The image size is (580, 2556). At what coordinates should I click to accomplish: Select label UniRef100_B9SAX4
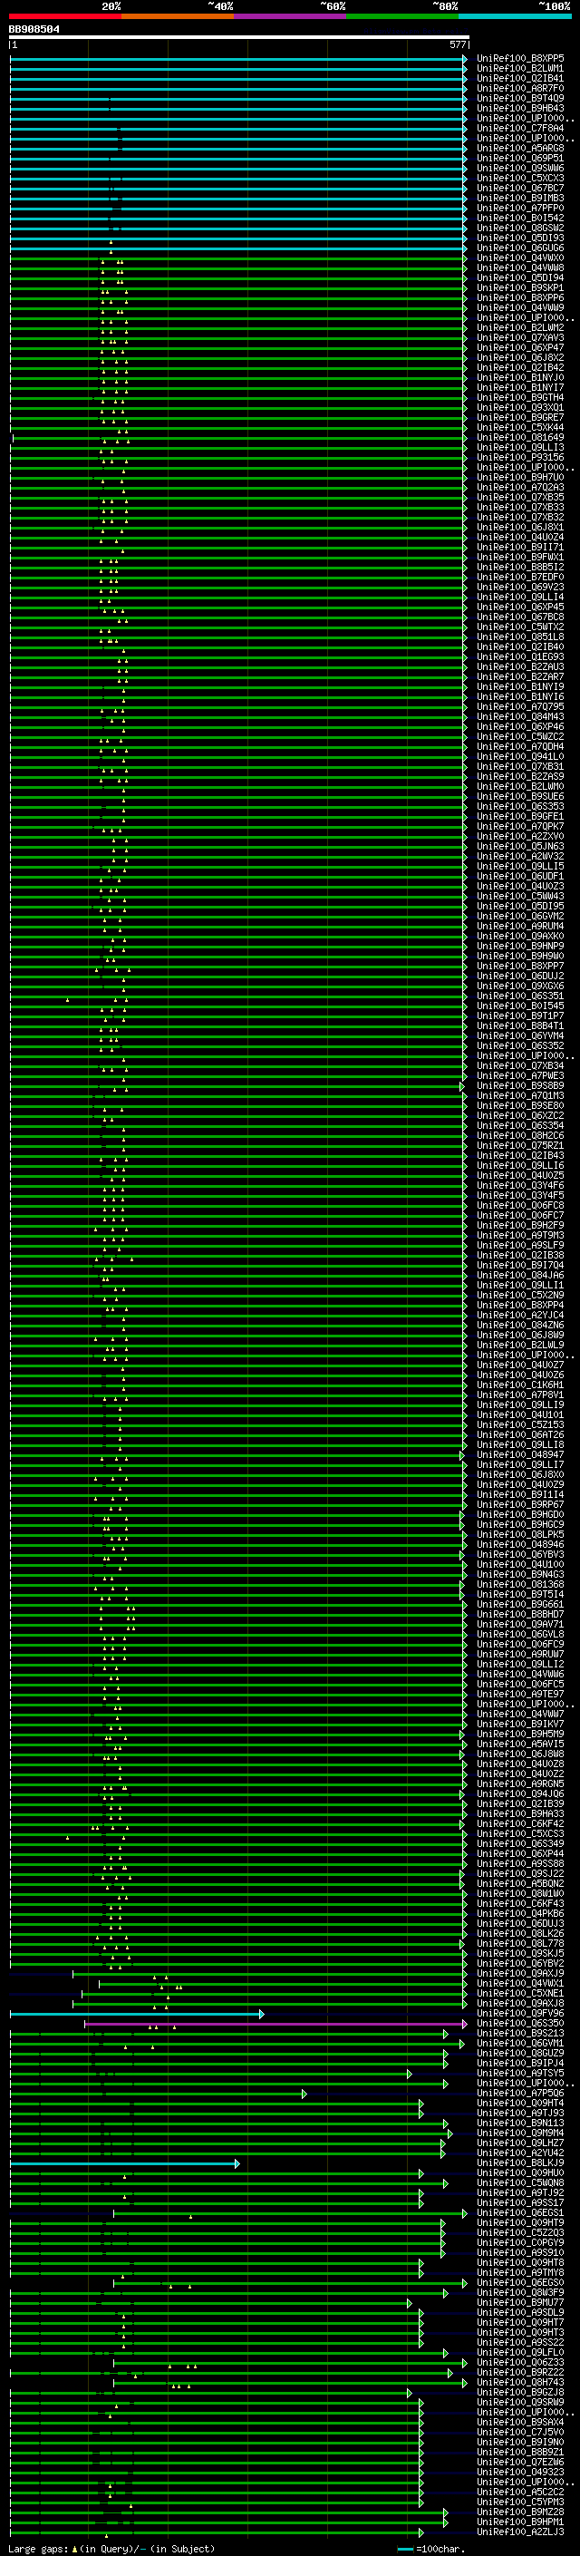pos(520,2422)
